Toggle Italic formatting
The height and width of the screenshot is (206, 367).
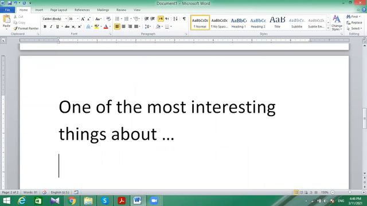[x=51, y=27]
